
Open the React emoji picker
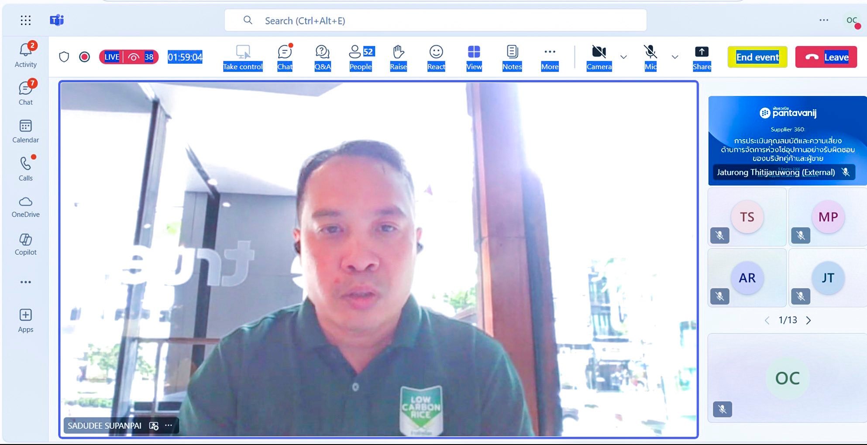coord(436,57)
